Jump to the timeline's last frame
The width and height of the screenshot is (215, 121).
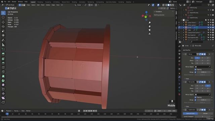(x=96, y=111)
